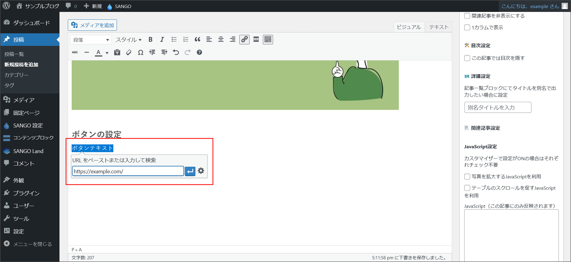Click the 別名タイトルを入力 input field
Image resolution: width=571 pixels, height=262 pixels.
click(x=498, y=107)
